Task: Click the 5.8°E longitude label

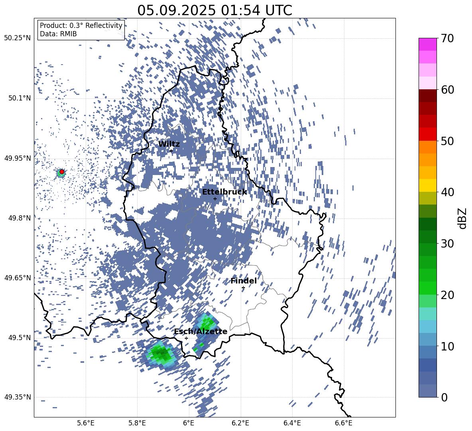Action: coord(137,423)
